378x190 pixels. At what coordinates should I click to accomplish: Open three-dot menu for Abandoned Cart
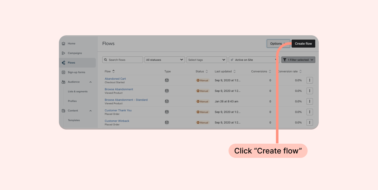click(310, 80)
